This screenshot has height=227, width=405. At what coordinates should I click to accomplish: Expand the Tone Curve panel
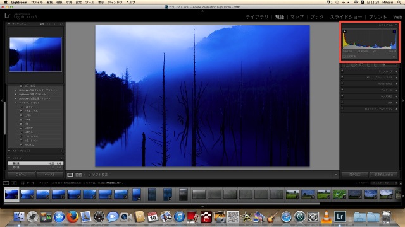370,71
